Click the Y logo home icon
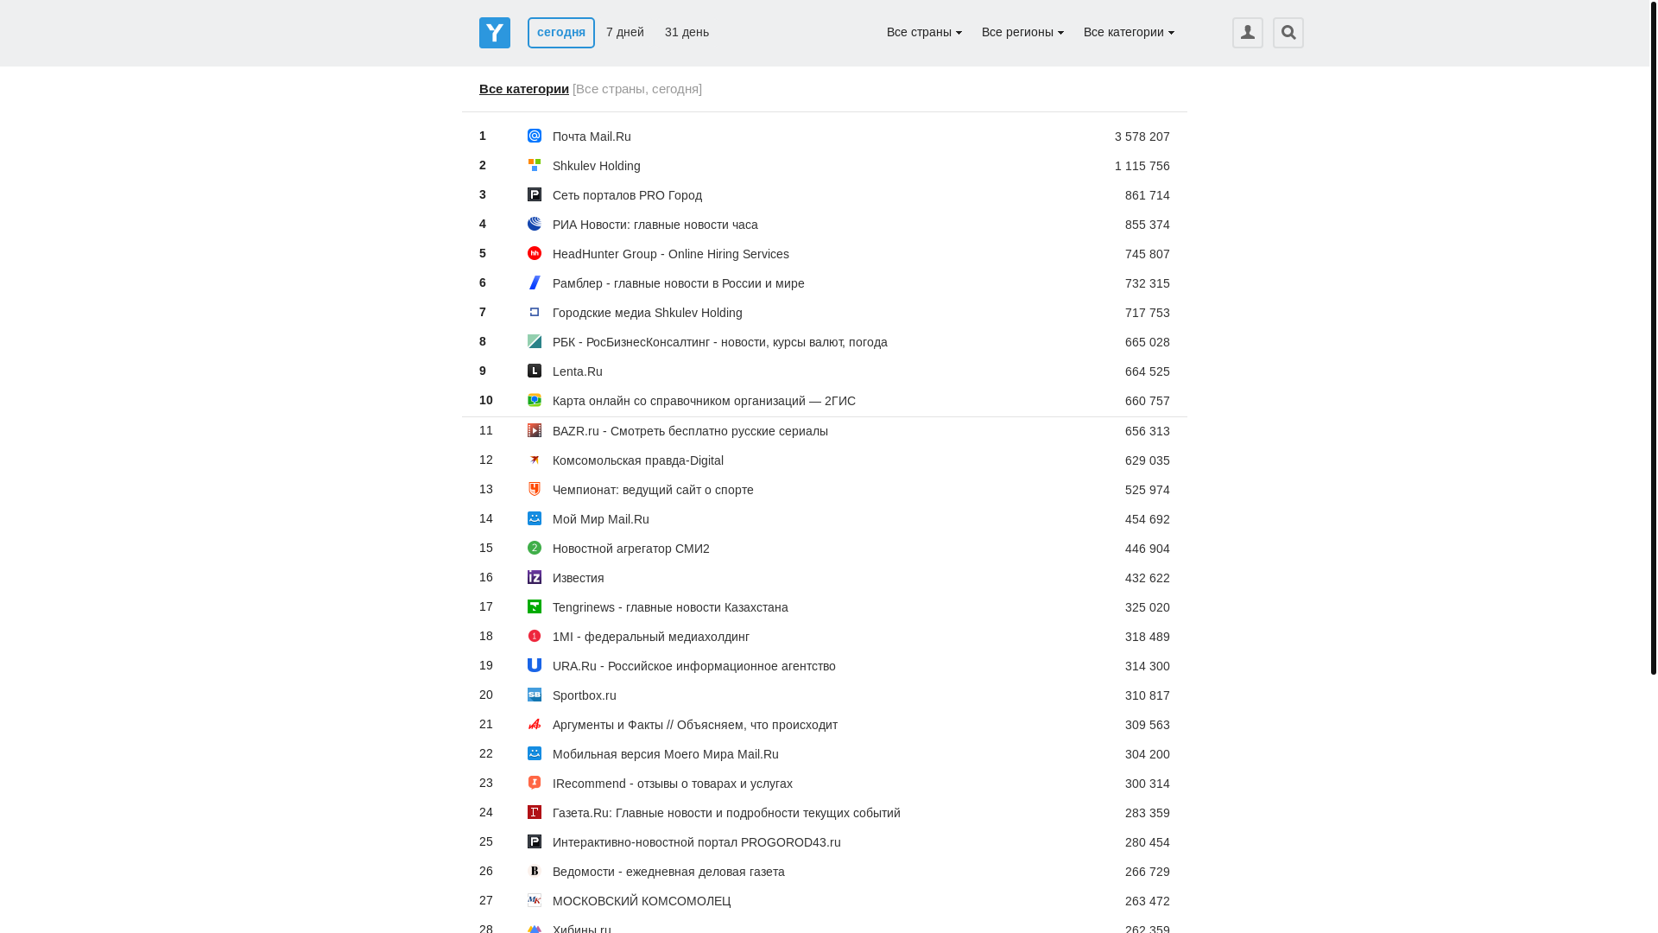The image size is (1658, 933). [x=495, y=33]
